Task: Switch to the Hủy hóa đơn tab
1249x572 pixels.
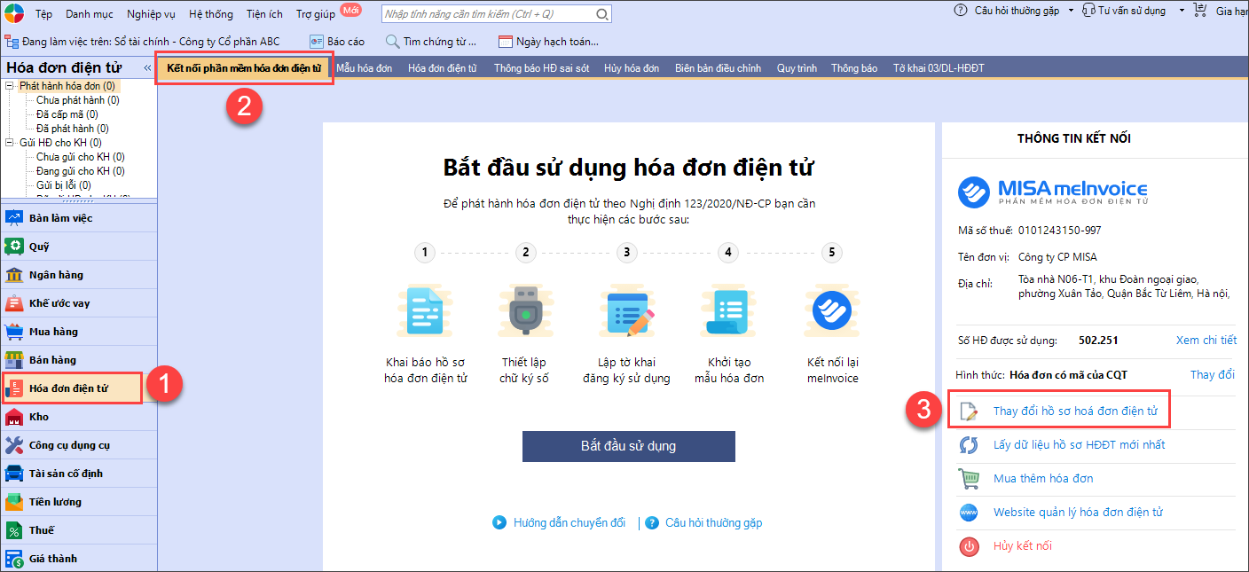Action: pos(631,68)
